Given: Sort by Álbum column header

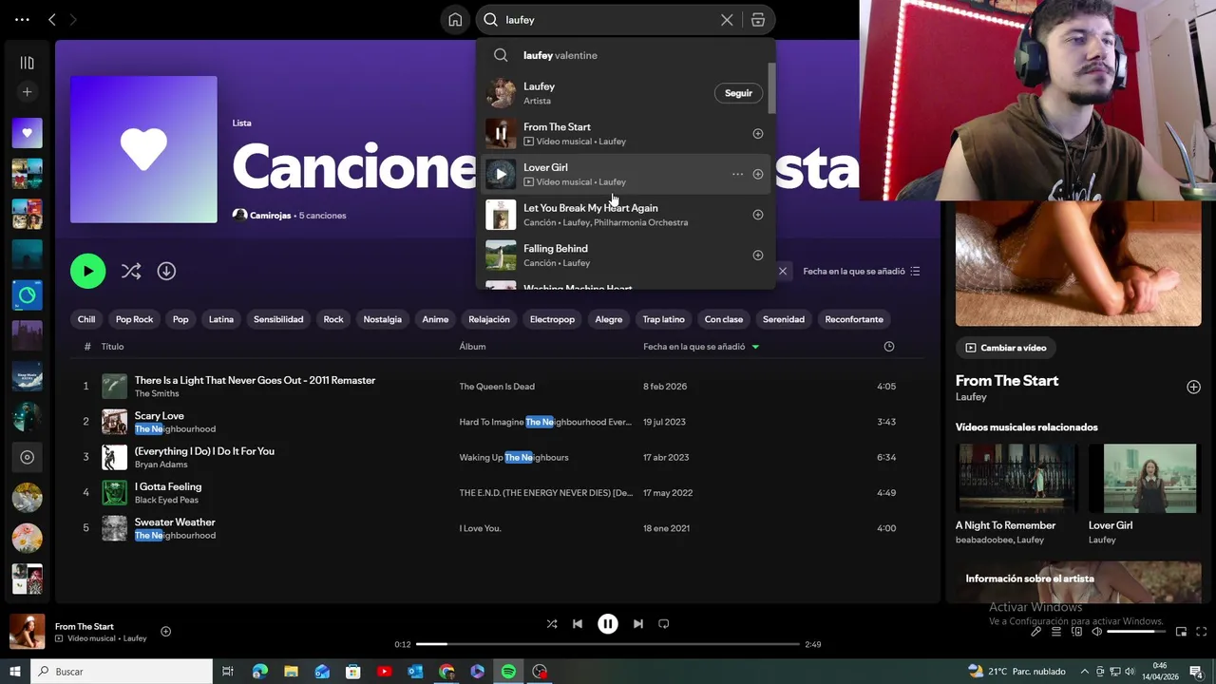Looking at the screenshot, I should pos(472,347).
